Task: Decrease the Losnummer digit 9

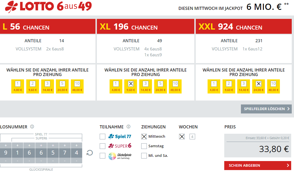Action: tap(6, 160)
